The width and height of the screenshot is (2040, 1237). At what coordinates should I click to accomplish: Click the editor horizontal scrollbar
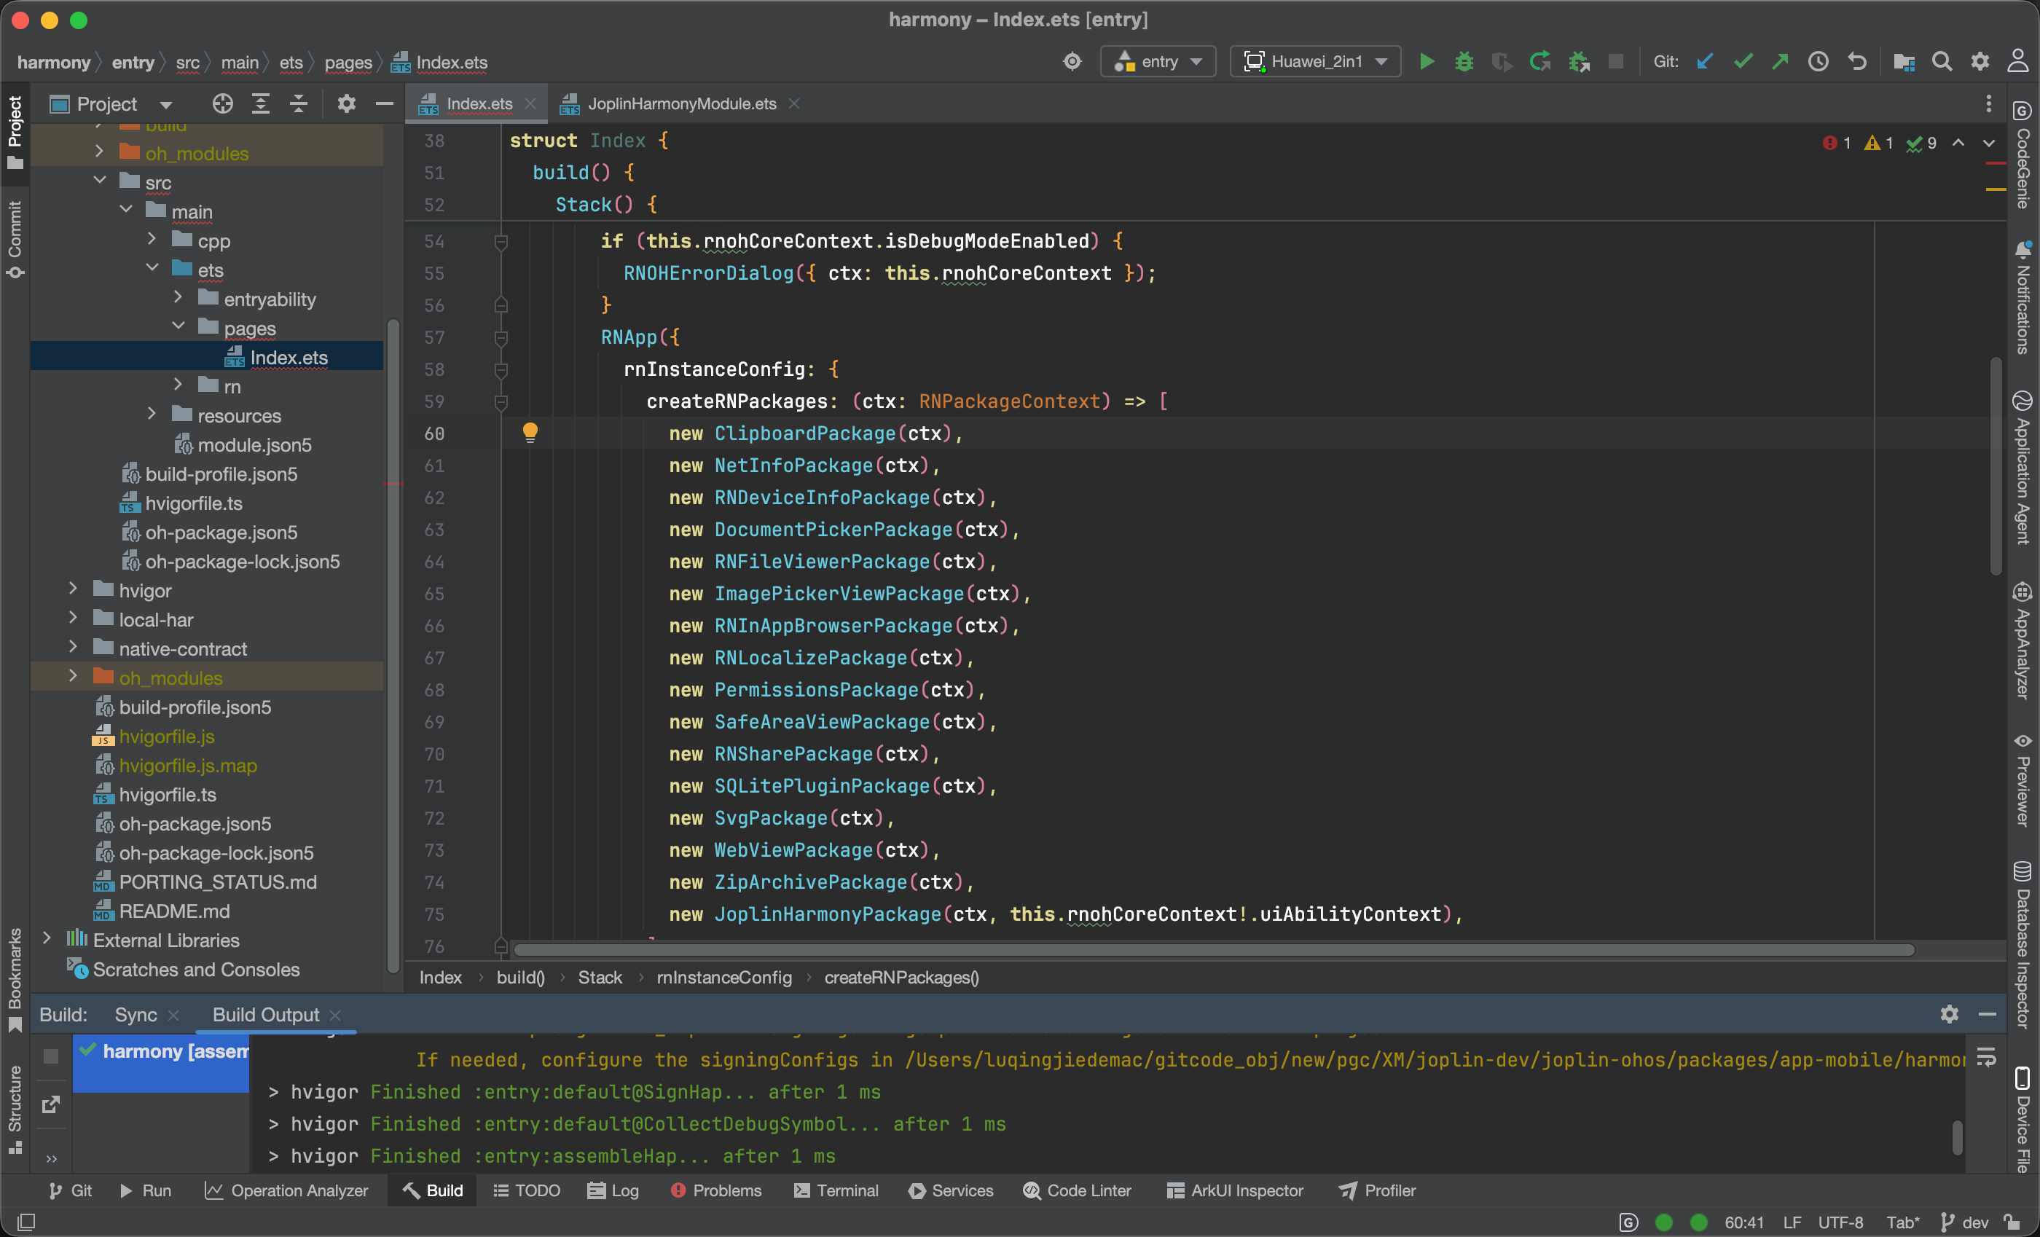(1214, 951)
